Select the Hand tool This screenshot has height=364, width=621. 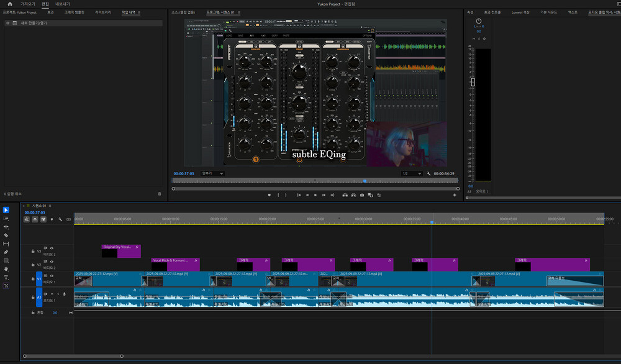6,269
